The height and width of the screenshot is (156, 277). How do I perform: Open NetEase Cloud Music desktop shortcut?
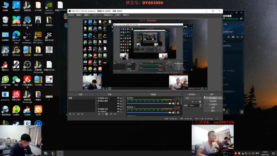click(x=16, y=96)
